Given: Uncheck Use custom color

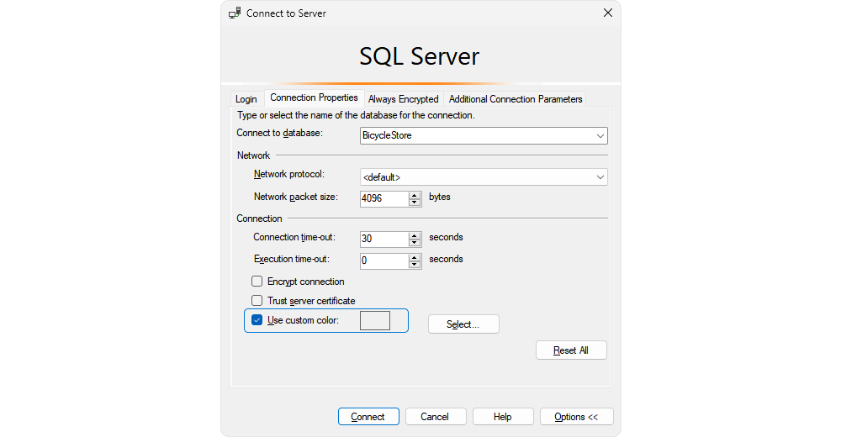Looking at the screenshot, I should [257, 320].
